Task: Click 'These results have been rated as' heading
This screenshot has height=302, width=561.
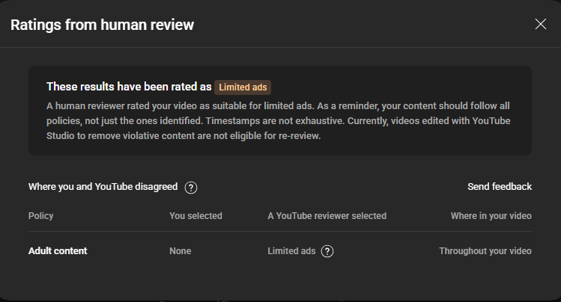Action: point(129,87)
